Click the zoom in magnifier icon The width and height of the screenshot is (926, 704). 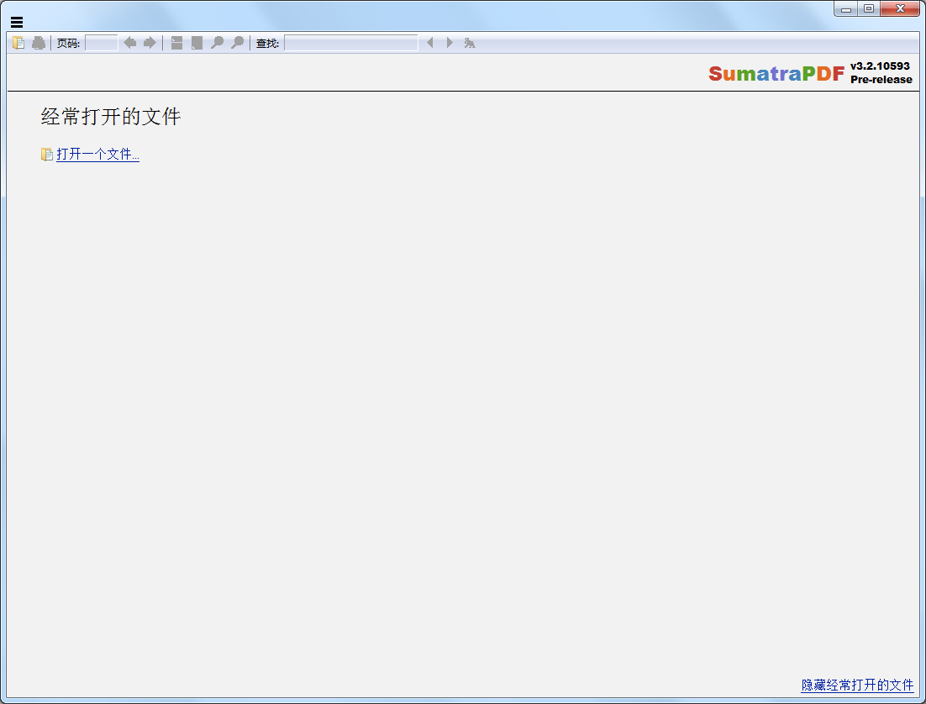pos(238,43)
